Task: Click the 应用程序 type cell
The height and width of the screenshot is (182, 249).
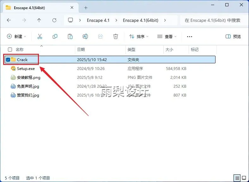Action: click(x=135, y=69)
